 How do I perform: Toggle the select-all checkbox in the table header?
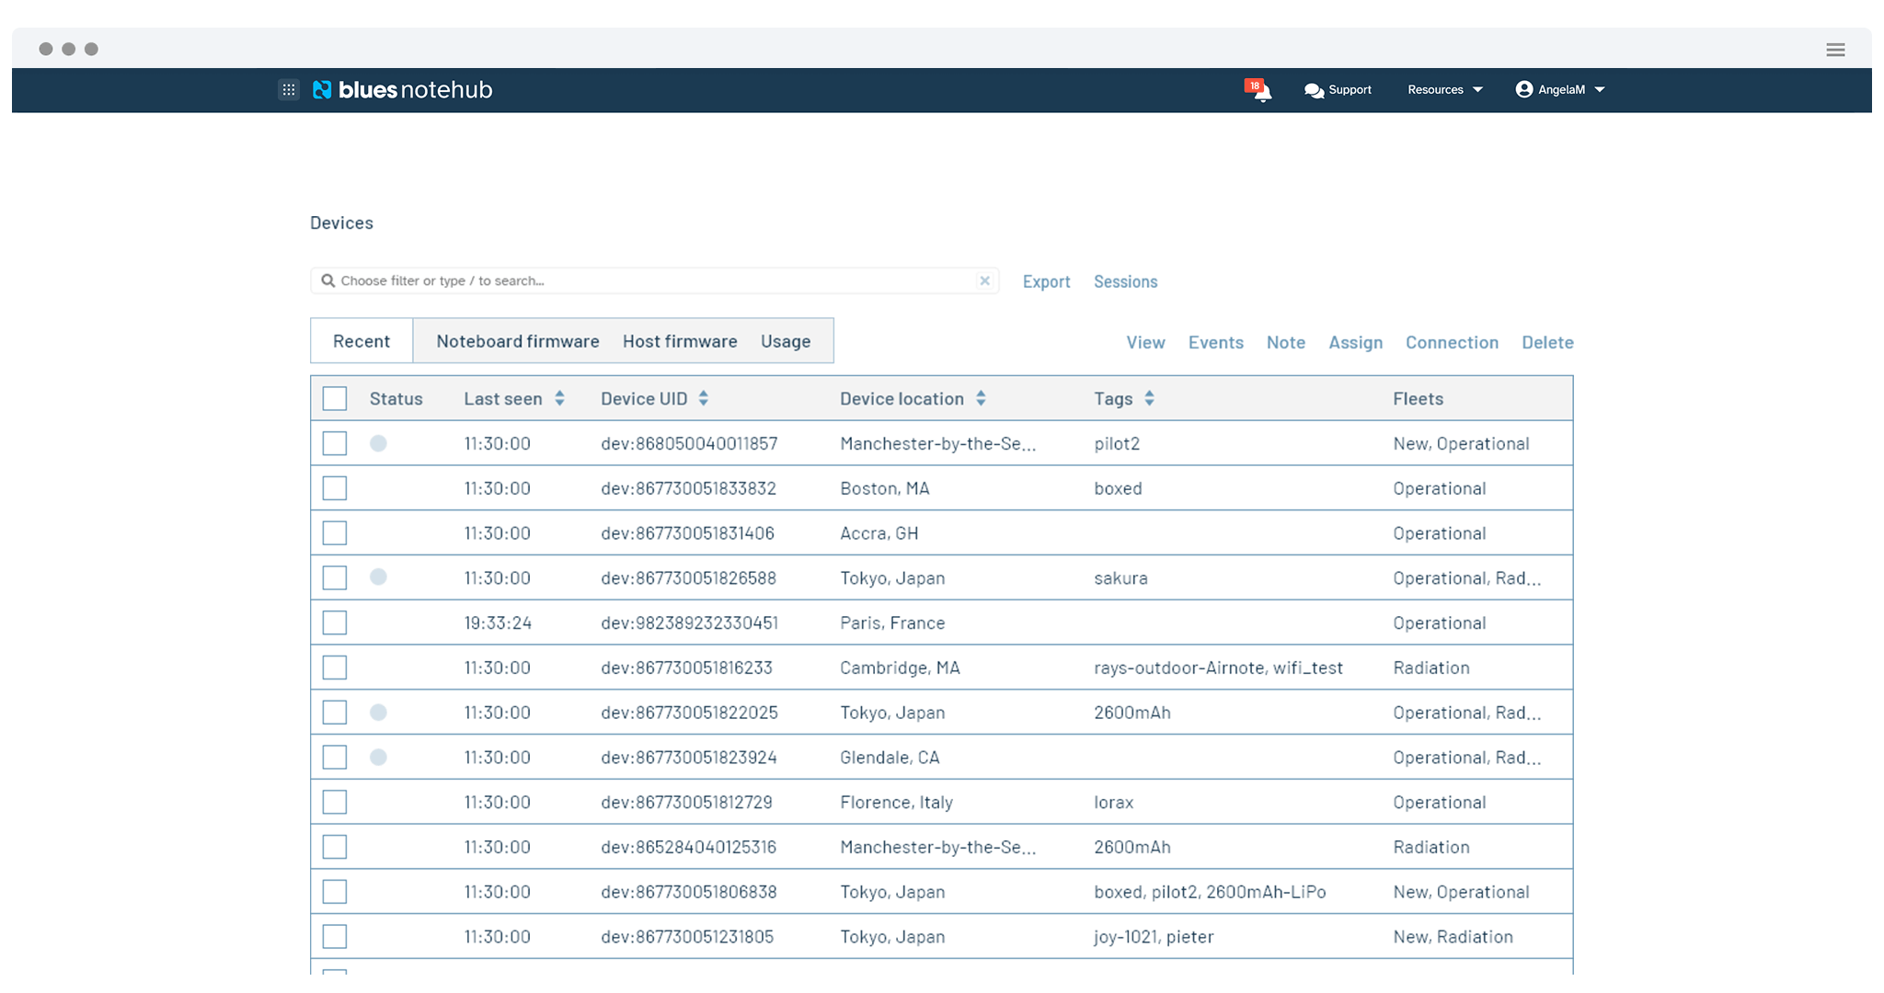click(335, 398)
